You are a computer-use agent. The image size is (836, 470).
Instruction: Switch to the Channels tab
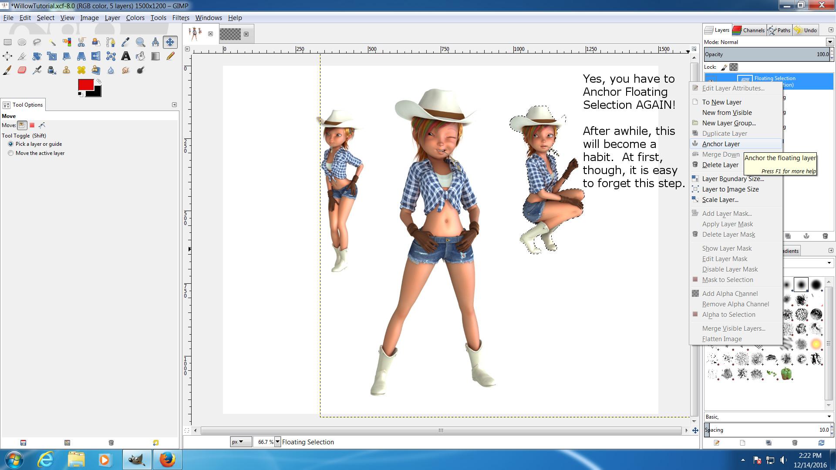(x=749, y=30)
